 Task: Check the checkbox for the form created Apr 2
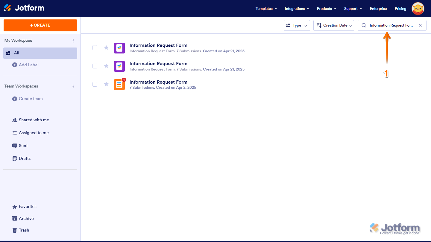(x=95, y=84)
